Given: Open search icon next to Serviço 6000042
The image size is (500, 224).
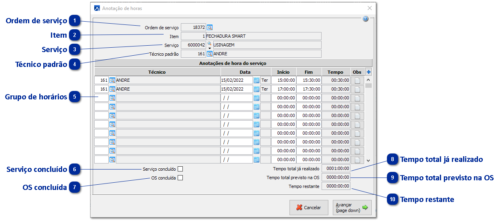Looking at the screenshot, I should click(209, 43).
